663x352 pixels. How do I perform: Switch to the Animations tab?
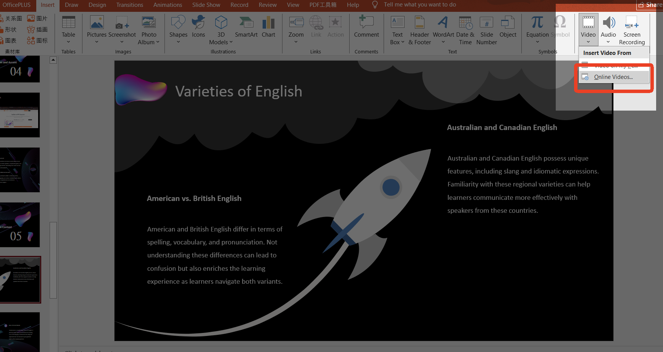pyautogui.click(x=168, y=5)
